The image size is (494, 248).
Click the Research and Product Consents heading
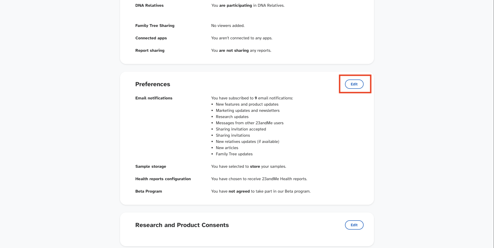tap(182, 225)
